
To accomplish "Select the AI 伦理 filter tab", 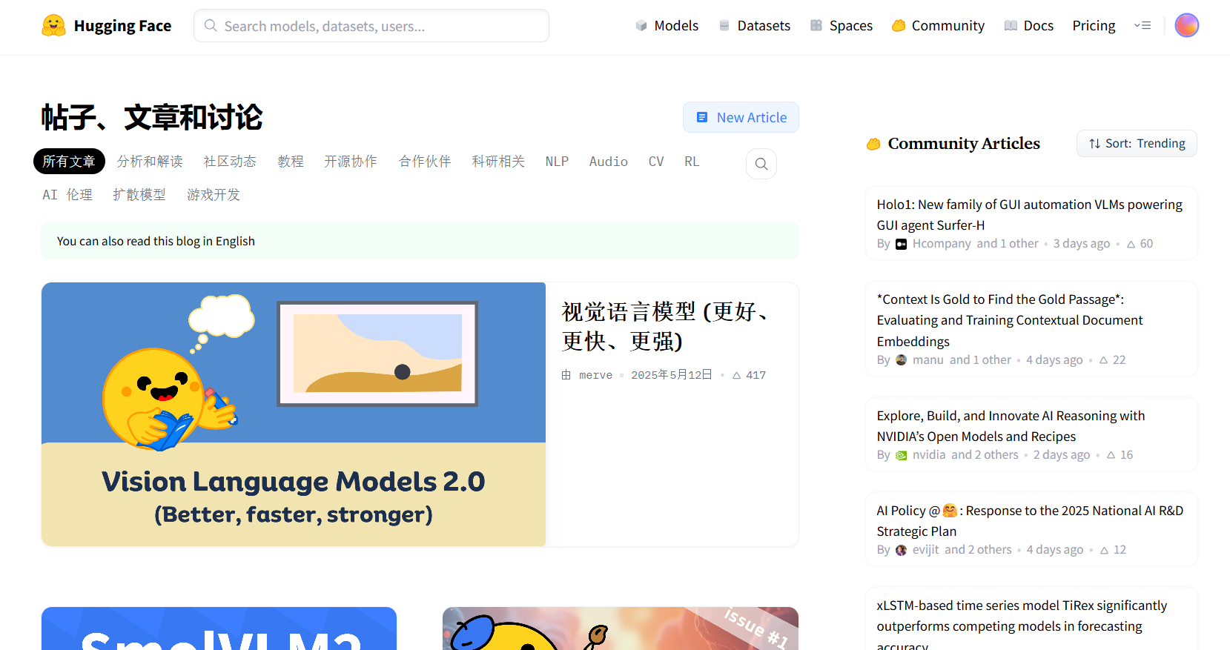I will click(67, 195).
